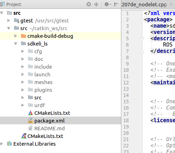Toggle the fold marker beside the package tag
The width and height of the screenshot is (175, 153).
tap(142, 20)
